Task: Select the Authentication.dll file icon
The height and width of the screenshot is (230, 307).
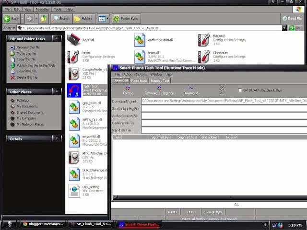Action: click(140, 40)
